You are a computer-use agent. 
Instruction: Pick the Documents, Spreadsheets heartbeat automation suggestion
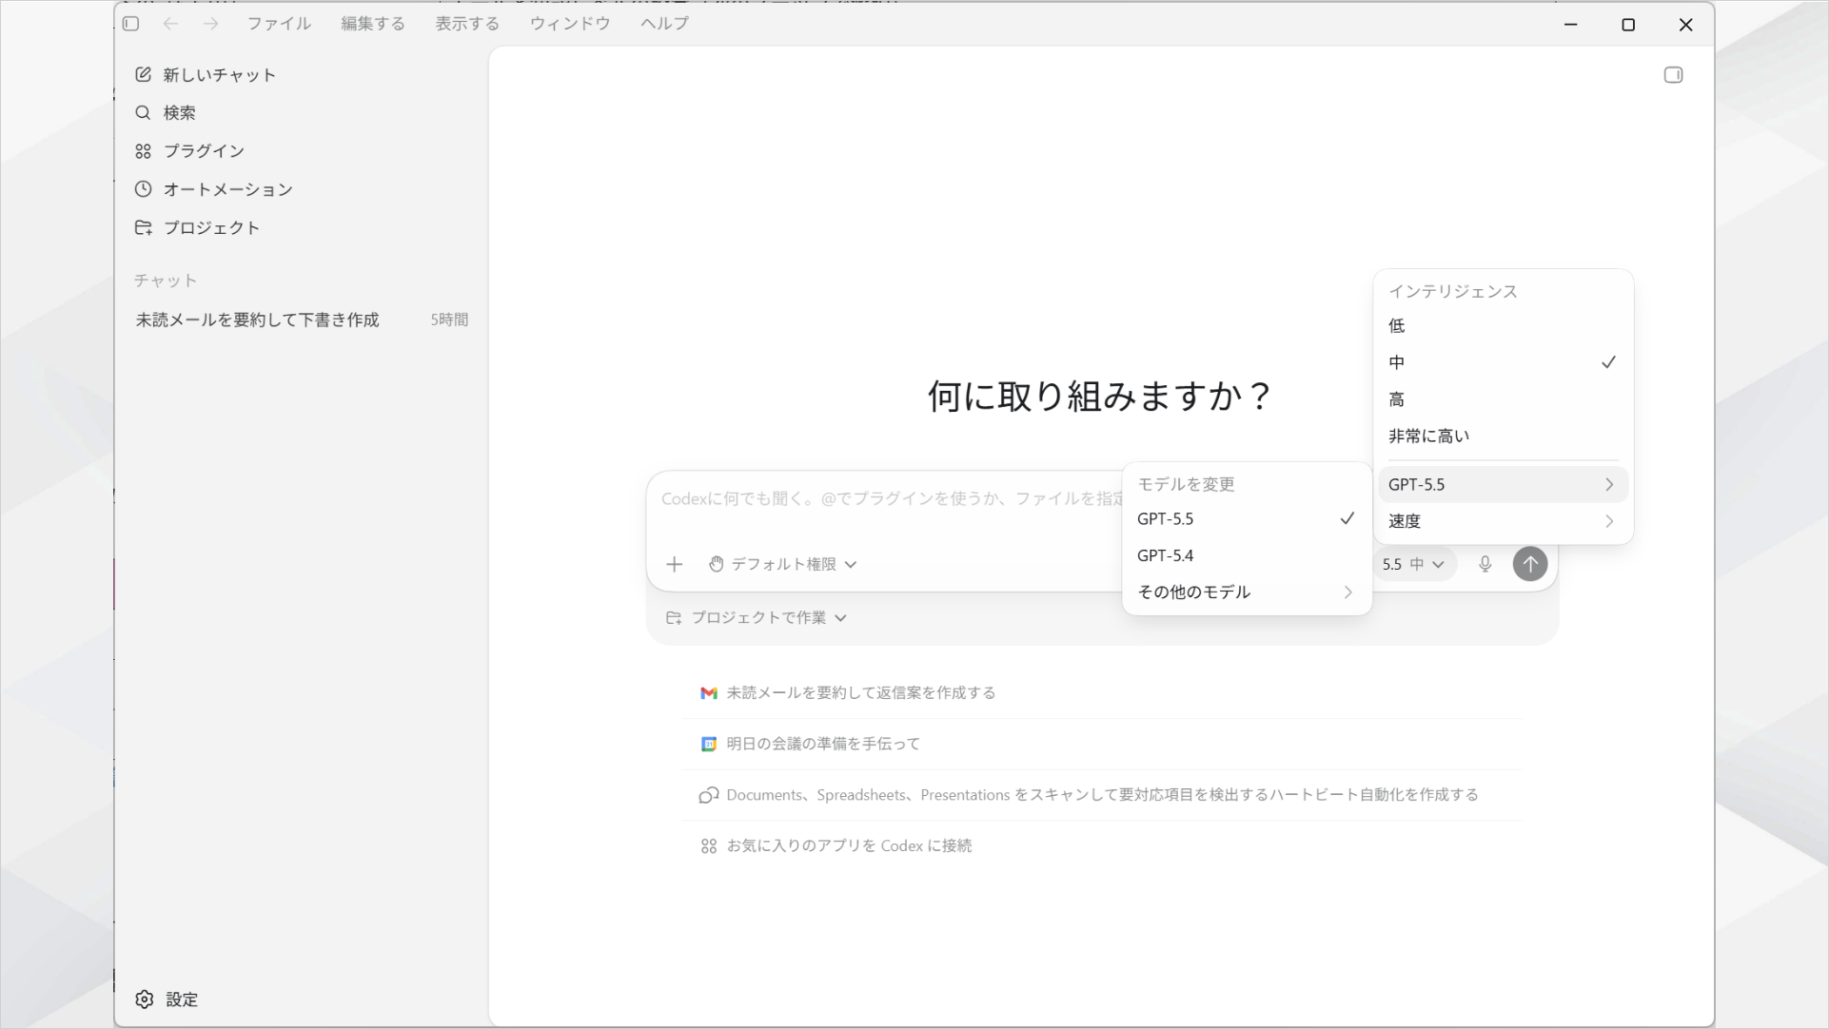1102,795
